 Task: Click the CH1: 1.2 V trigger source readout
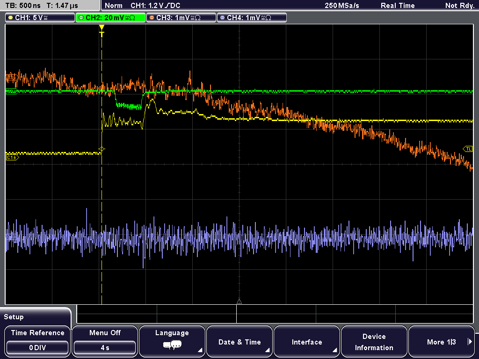pyautogui.click(x=155, y=6)
